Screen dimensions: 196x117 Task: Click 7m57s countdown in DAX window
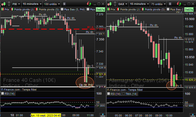[189, 10]
